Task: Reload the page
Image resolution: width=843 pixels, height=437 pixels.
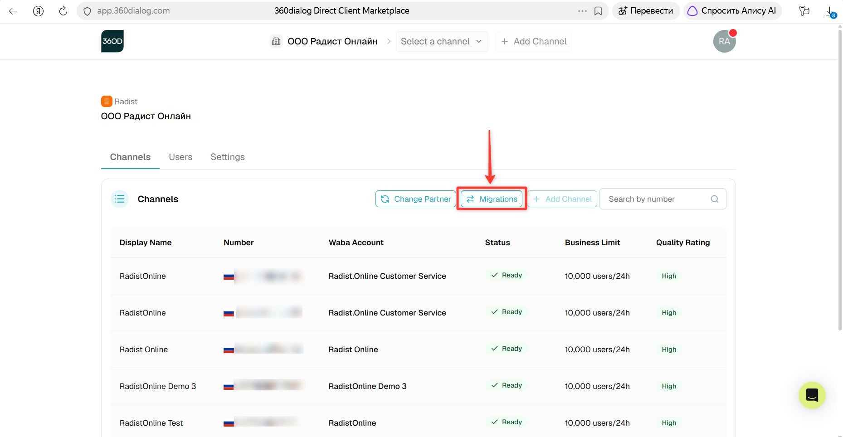Action: tap(63, 11)
